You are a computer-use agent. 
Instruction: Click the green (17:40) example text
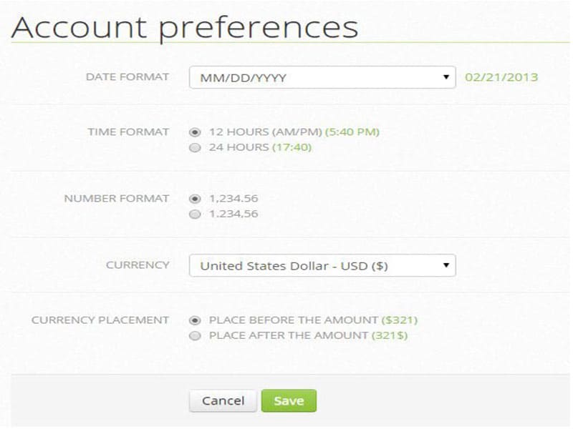(x=292, y=148)
